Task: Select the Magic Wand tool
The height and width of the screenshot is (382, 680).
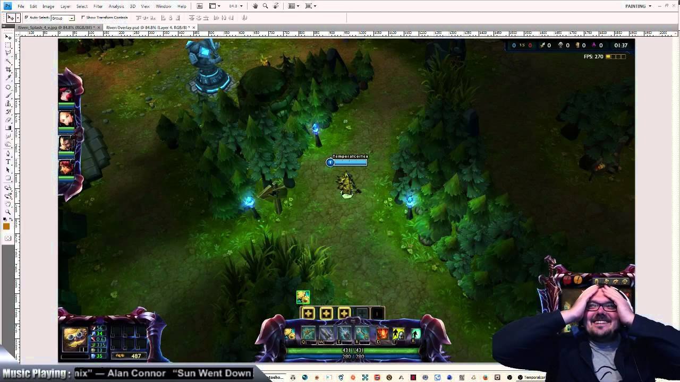Action: [x=8, y=61]
